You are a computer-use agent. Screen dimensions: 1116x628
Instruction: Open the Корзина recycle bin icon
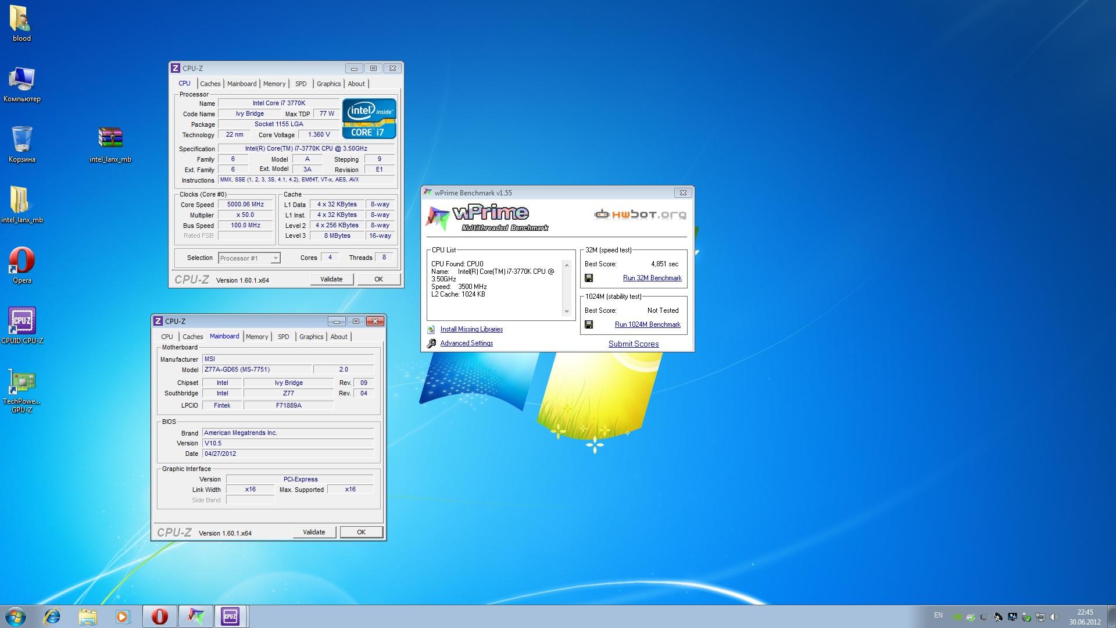pos(22,145)
